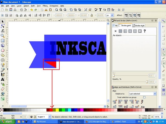Select the Spiral tool
This screenshot has width=166, height=124.
tap(3, 60)
